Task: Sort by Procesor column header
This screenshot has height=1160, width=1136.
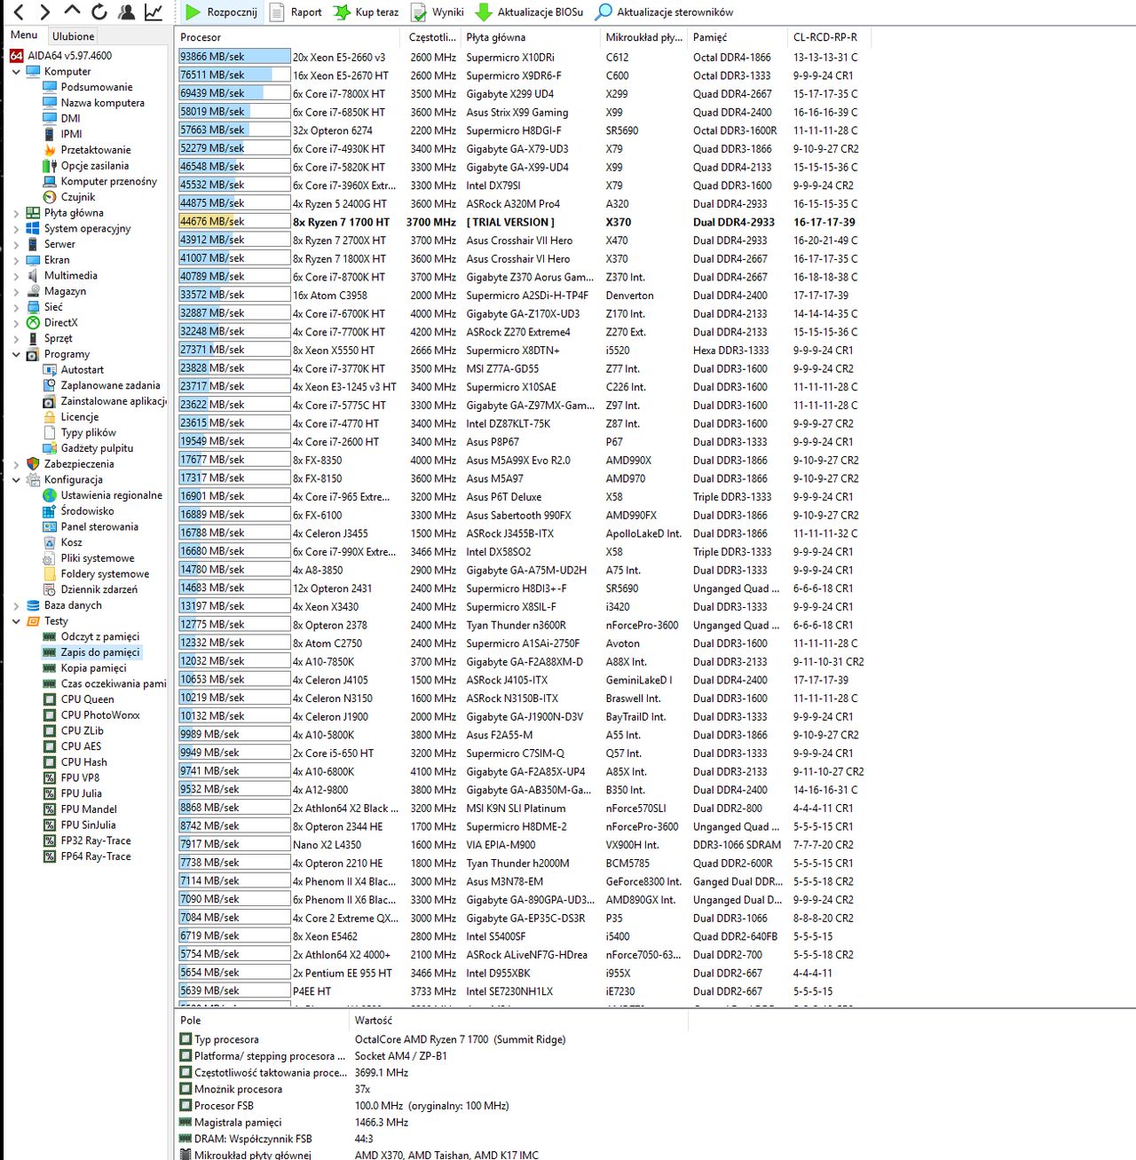Action: pyautogui.click(x=289, y=37)
